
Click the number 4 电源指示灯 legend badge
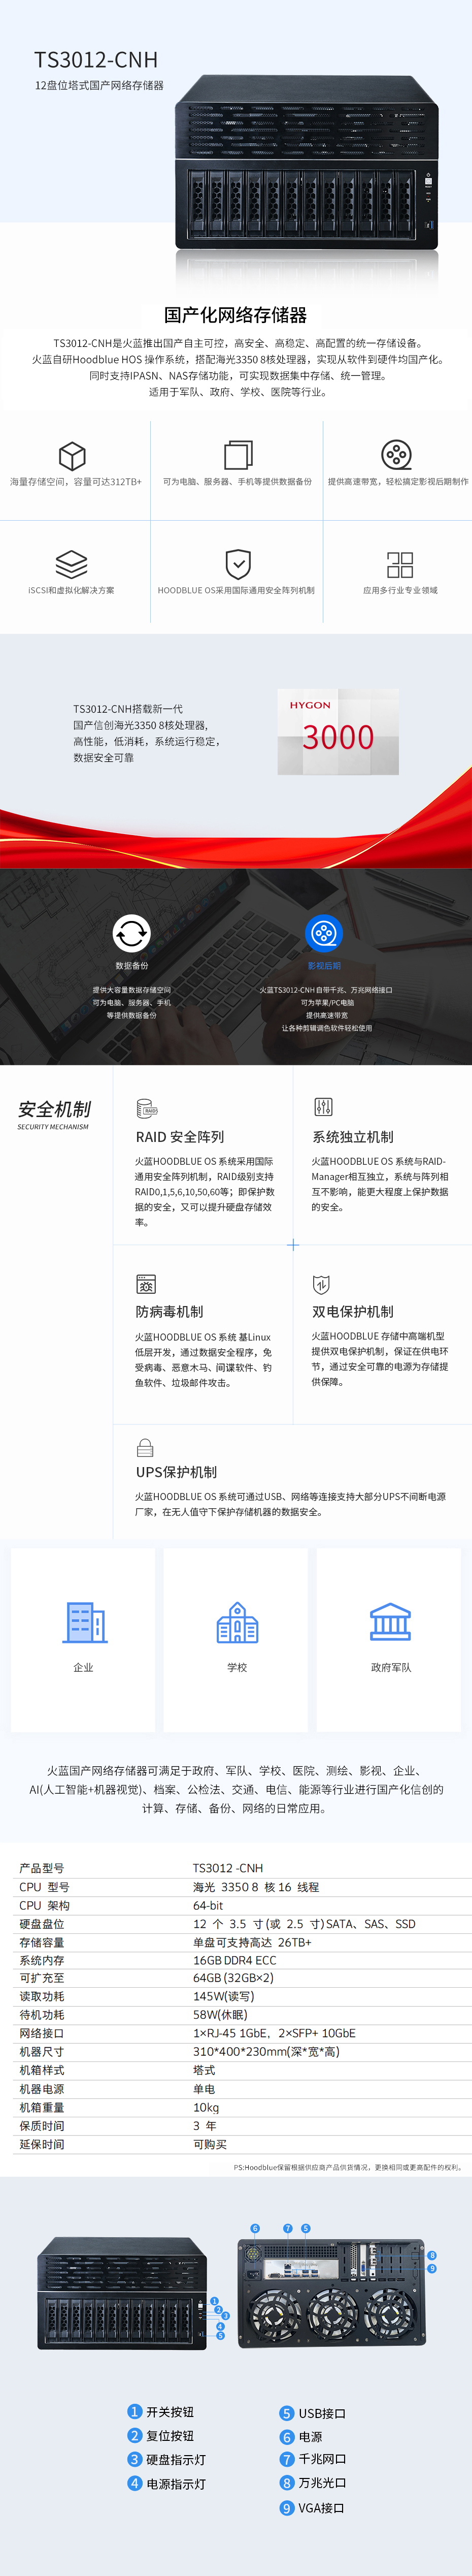[x=135, y=2483]
